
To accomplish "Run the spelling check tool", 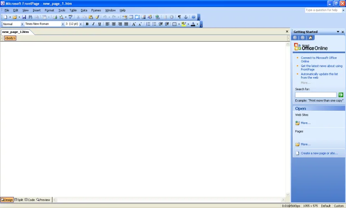I will (x=70, y=17).
